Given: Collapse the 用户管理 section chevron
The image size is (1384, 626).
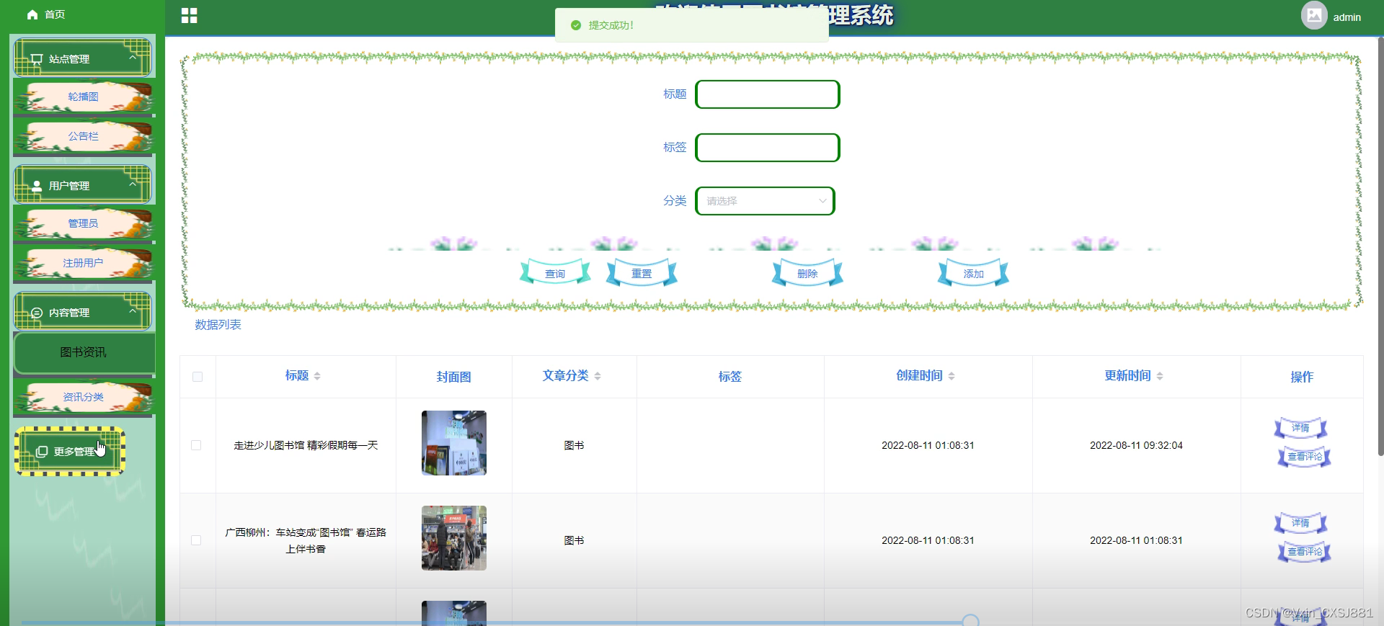Looking at the screenshot, I should point(133,184).
